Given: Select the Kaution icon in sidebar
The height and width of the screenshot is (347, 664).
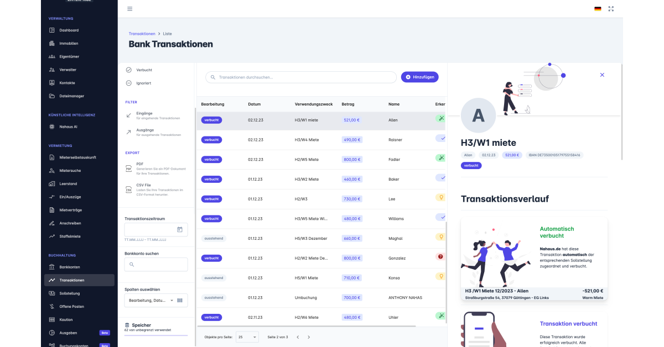Looking at the screenshot, I should [x=51, y=320].
